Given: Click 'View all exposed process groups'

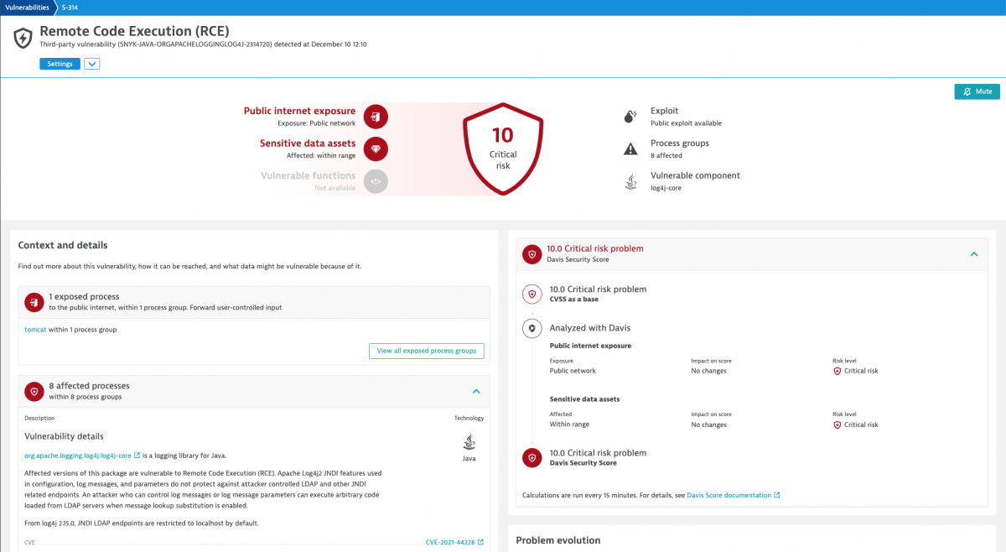Looking at the screenshot, I should [426, 351].
